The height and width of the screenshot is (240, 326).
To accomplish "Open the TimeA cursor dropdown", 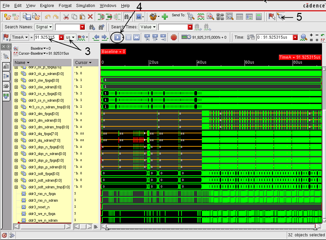I will click(x=20, y=37).
